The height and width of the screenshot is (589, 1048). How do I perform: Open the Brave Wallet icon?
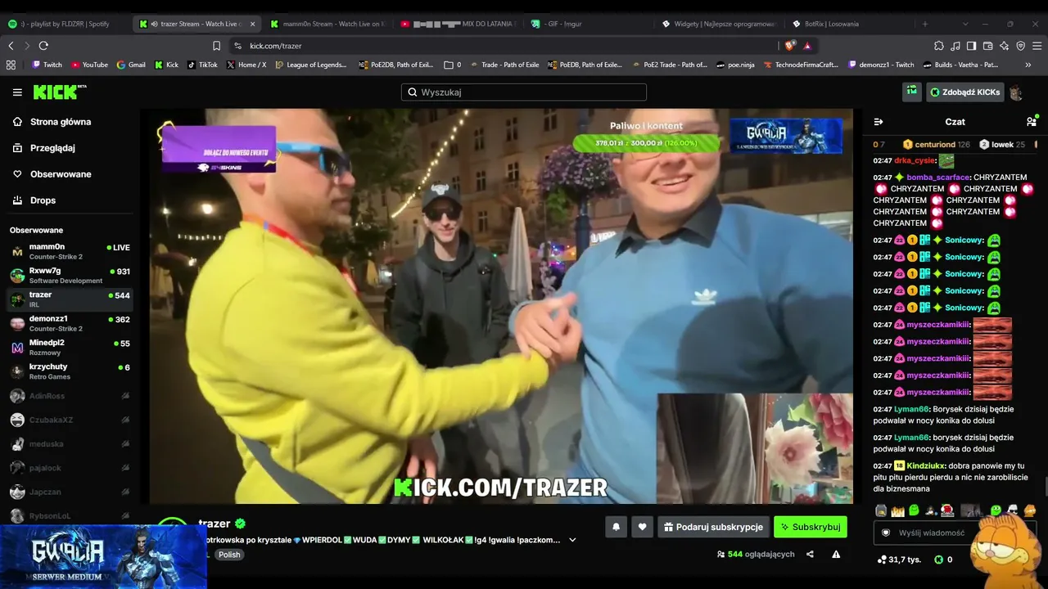[987, 46]
